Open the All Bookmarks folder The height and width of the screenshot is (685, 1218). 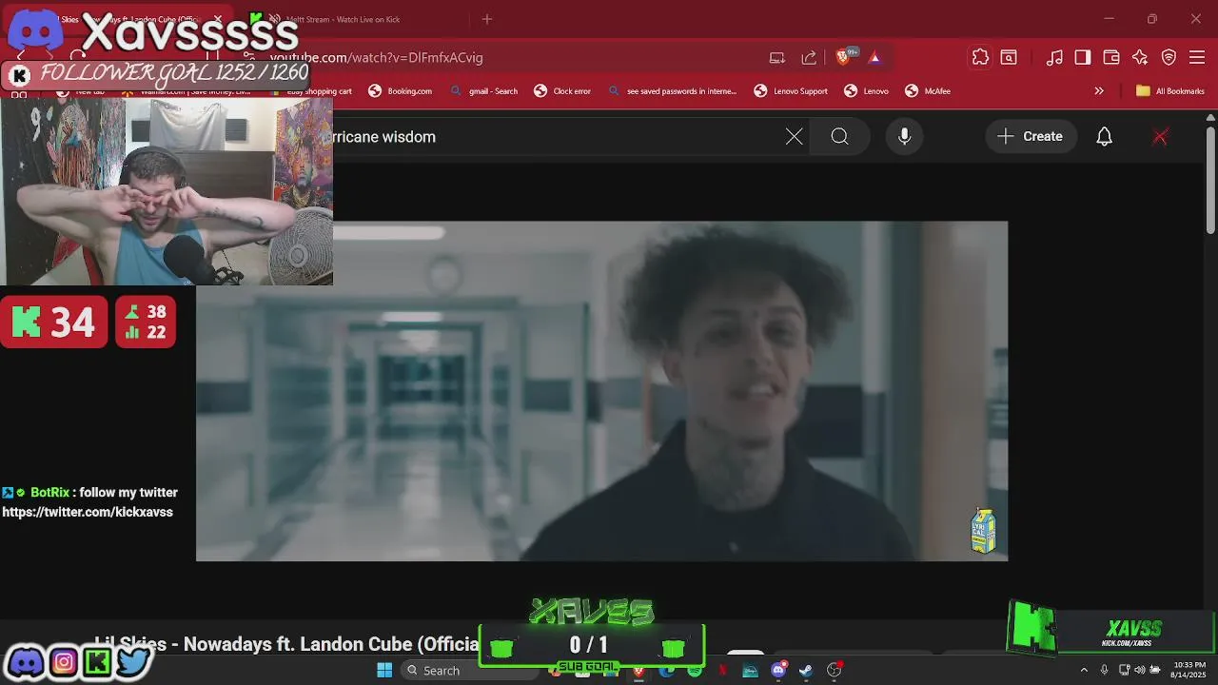[1170, 91]
